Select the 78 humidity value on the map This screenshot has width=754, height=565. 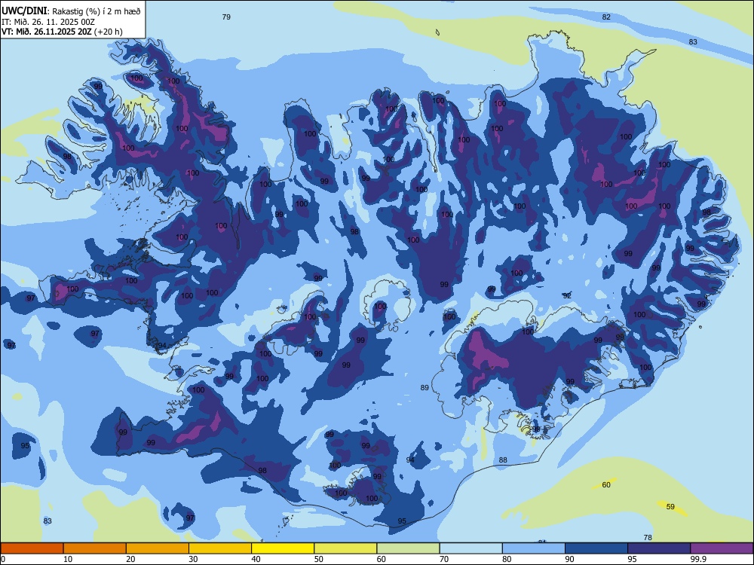point(648,538)
